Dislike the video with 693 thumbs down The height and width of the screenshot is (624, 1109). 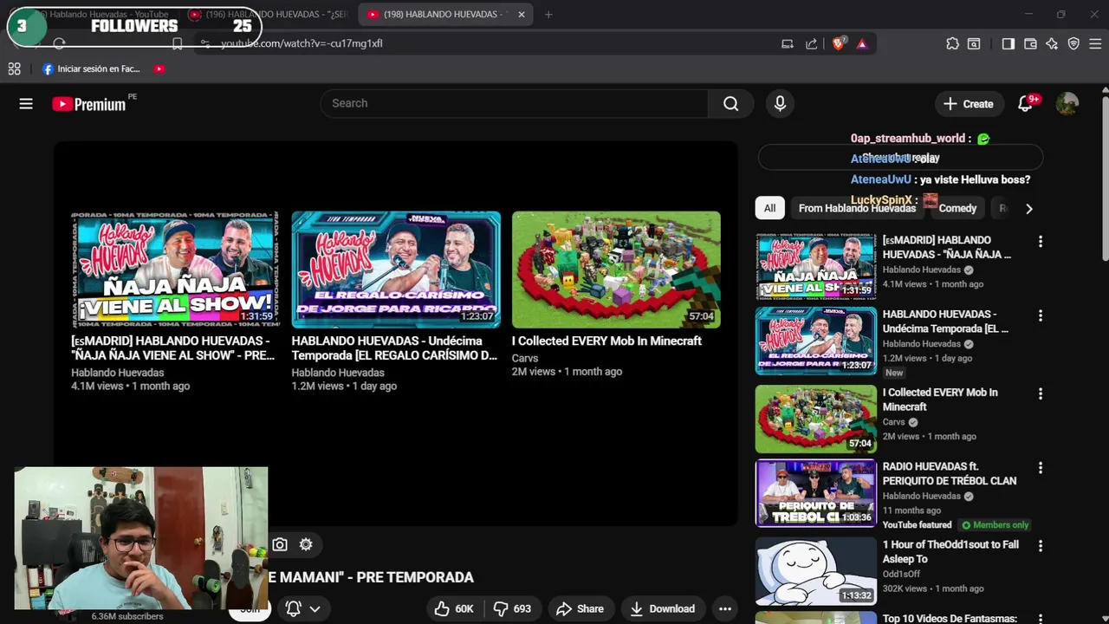click(x=511, y=608)
